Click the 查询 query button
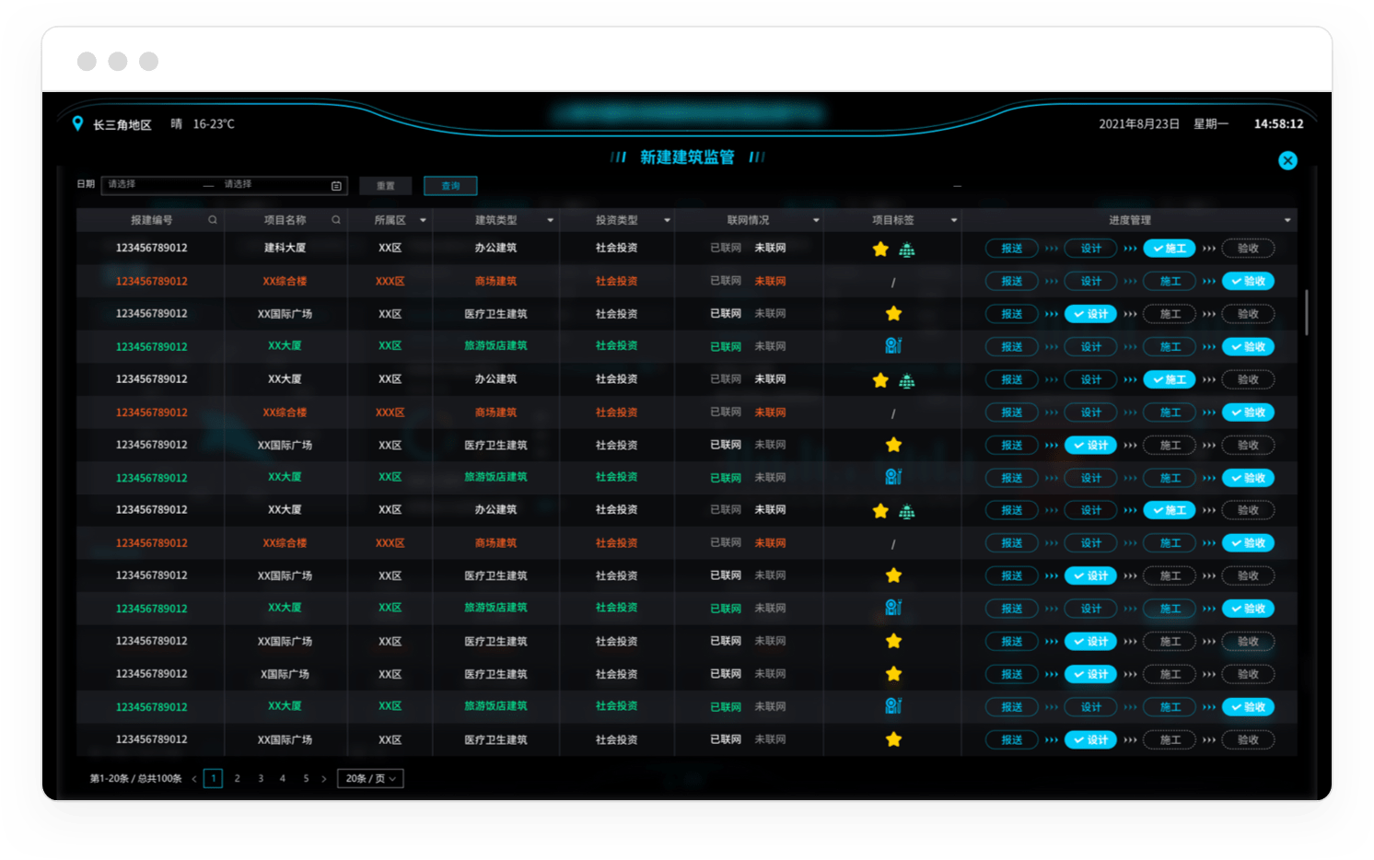The height and width of the screenshot is (860, 1374). (x=449, y=185)
